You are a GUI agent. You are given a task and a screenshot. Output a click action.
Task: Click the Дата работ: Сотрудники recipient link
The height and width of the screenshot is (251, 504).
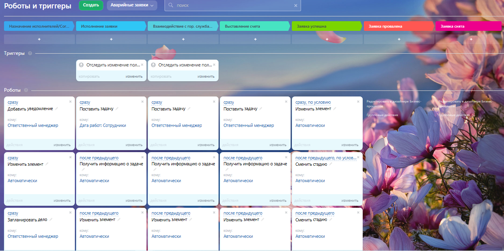click(x=103, y=125)
